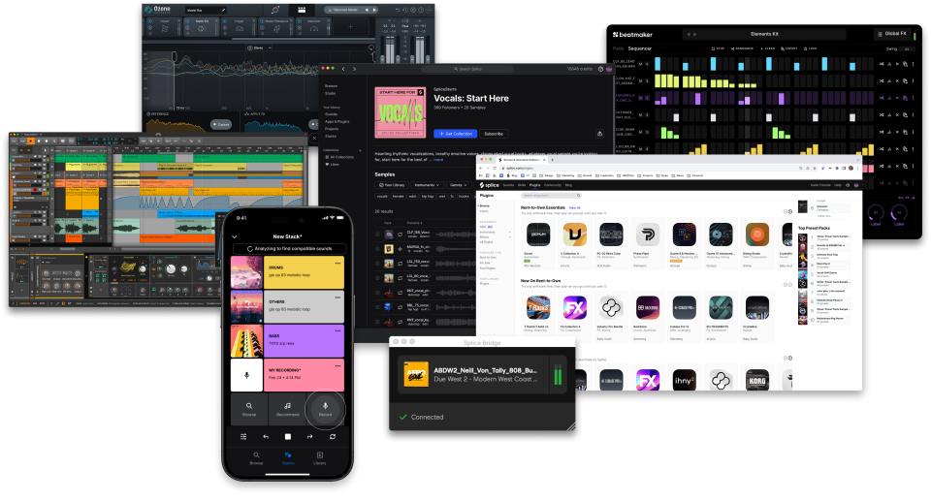This screenshot has width=931, height=501.
Task: Tap the Recommend music note tile
Action: (287, 409)
